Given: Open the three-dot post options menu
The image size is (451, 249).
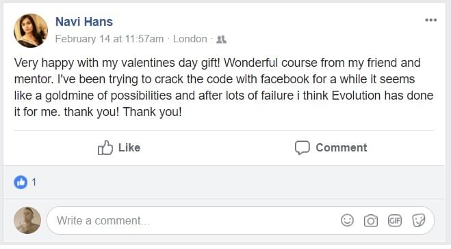Looking at the screenshot, I should click(431, 20).
